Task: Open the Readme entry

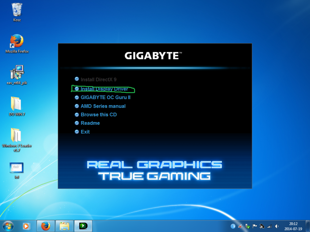Action: (x=90, y=123)
